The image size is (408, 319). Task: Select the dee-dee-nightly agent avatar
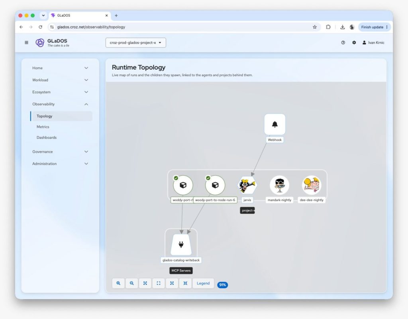coord(312,185)
